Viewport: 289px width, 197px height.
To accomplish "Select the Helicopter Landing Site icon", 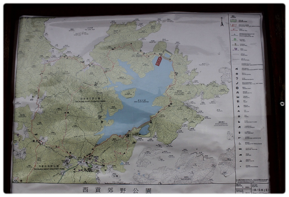I will [239, 138].
